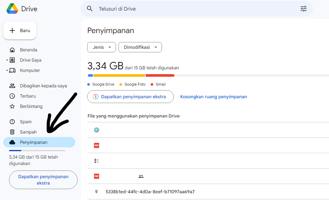Click the 3,34 GB usage figure

tap(105, 66)
